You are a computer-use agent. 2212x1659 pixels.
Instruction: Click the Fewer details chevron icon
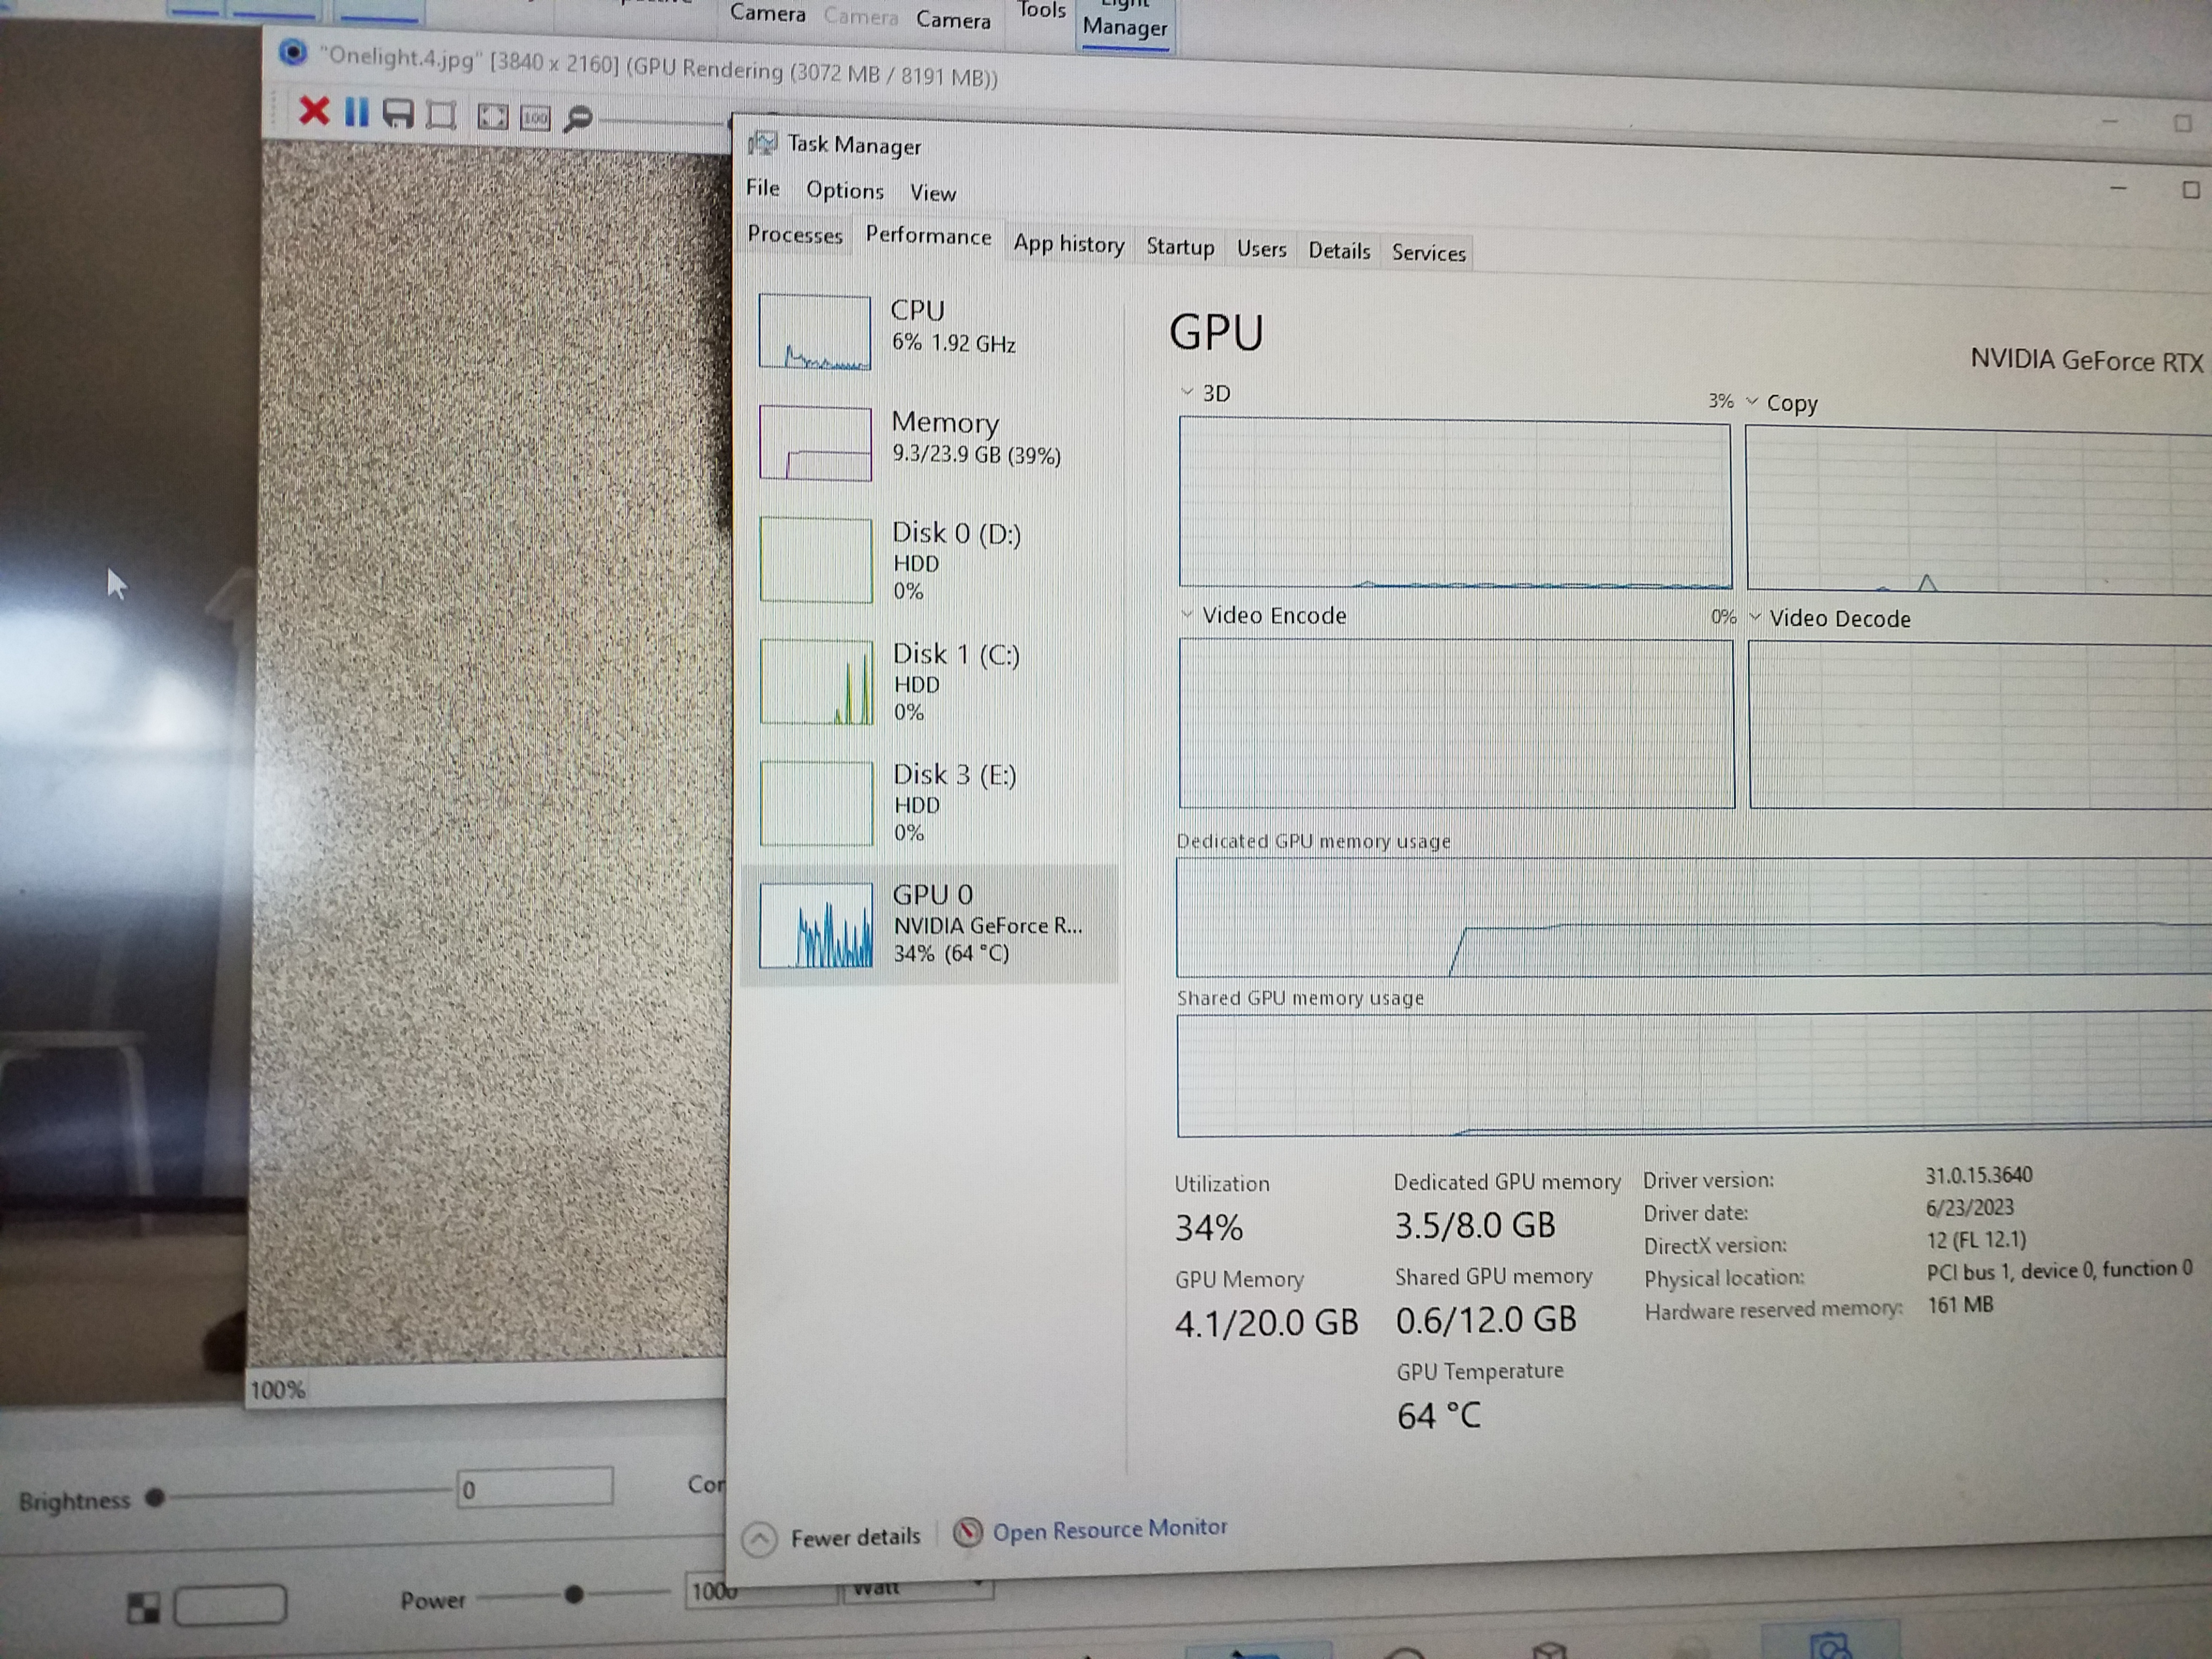(759, 1539)
